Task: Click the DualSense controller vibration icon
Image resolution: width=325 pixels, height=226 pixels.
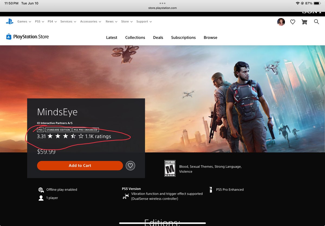Action: pyautogui.click(x=126, y=196)
